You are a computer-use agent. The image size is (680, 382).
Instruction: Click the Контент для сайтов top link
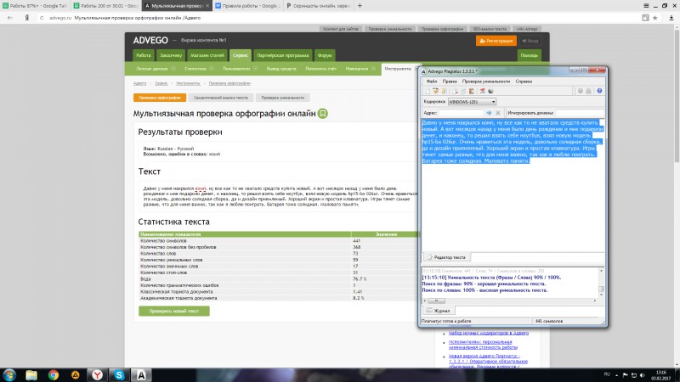[x=341, y=29]
